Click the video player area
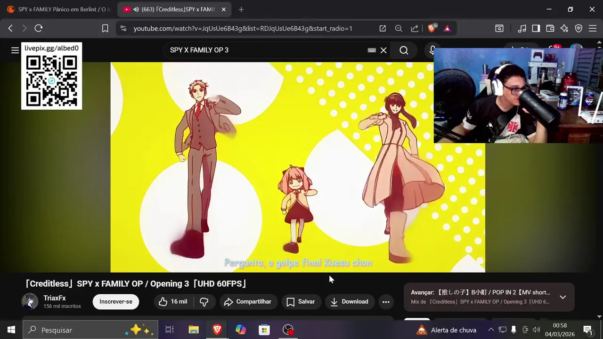Screen dimensions: 603x339 click(298, 167)
